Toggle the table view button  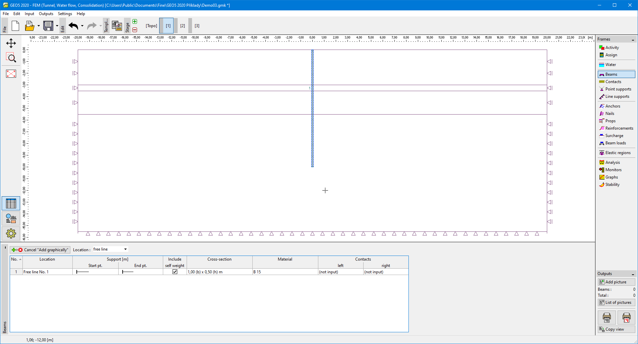pos(11,203)
